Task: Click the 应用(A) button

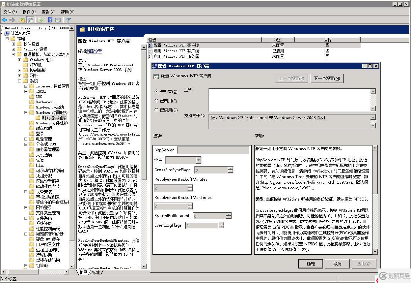Action: point(364,264)
